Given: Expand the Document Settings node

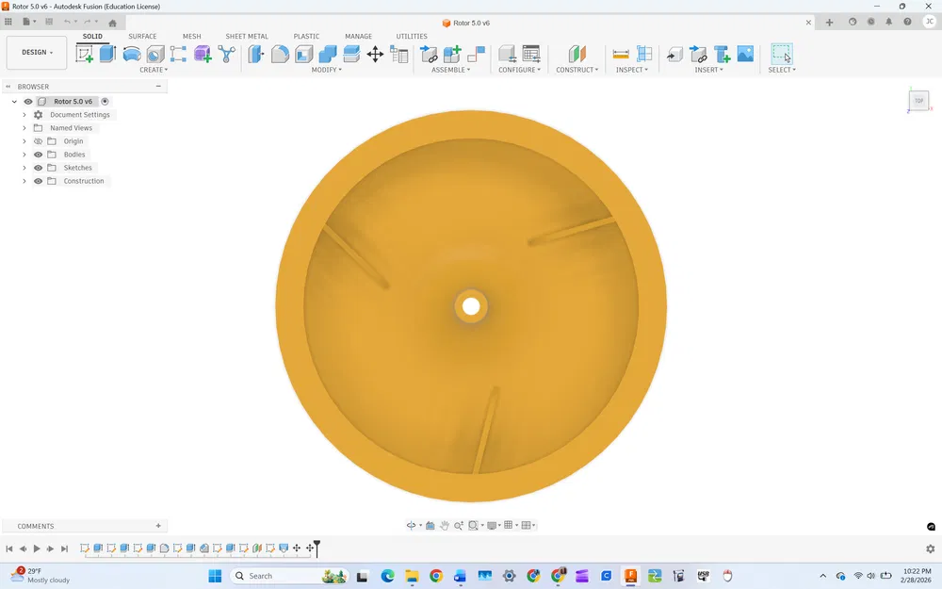Looking at the screenshot, I should [24, 115].
